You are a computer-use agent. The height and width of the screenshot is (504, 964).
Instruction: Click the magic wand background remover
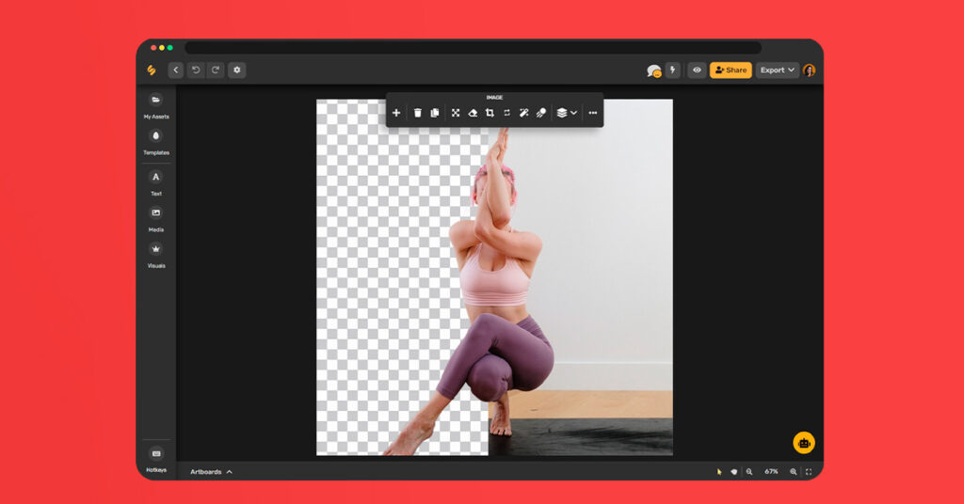pyautogui.click(x=524, y=113)
